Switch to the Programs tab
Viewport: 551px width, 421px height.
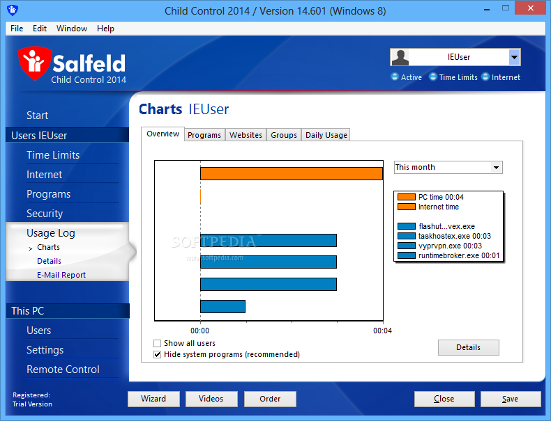pyautogui.click(x=204, y=135)
